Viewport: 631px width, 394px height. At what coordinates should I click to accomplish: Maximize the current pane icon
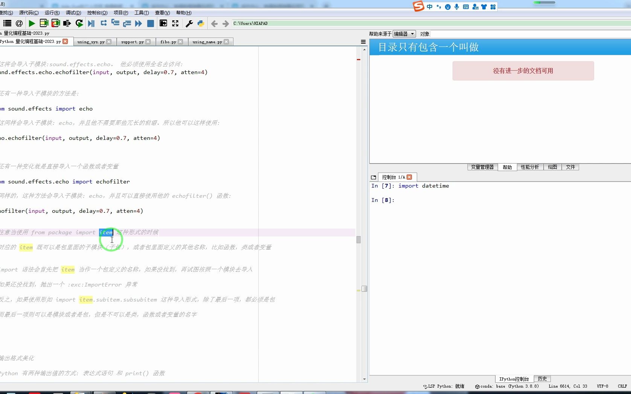pos(163,23)
